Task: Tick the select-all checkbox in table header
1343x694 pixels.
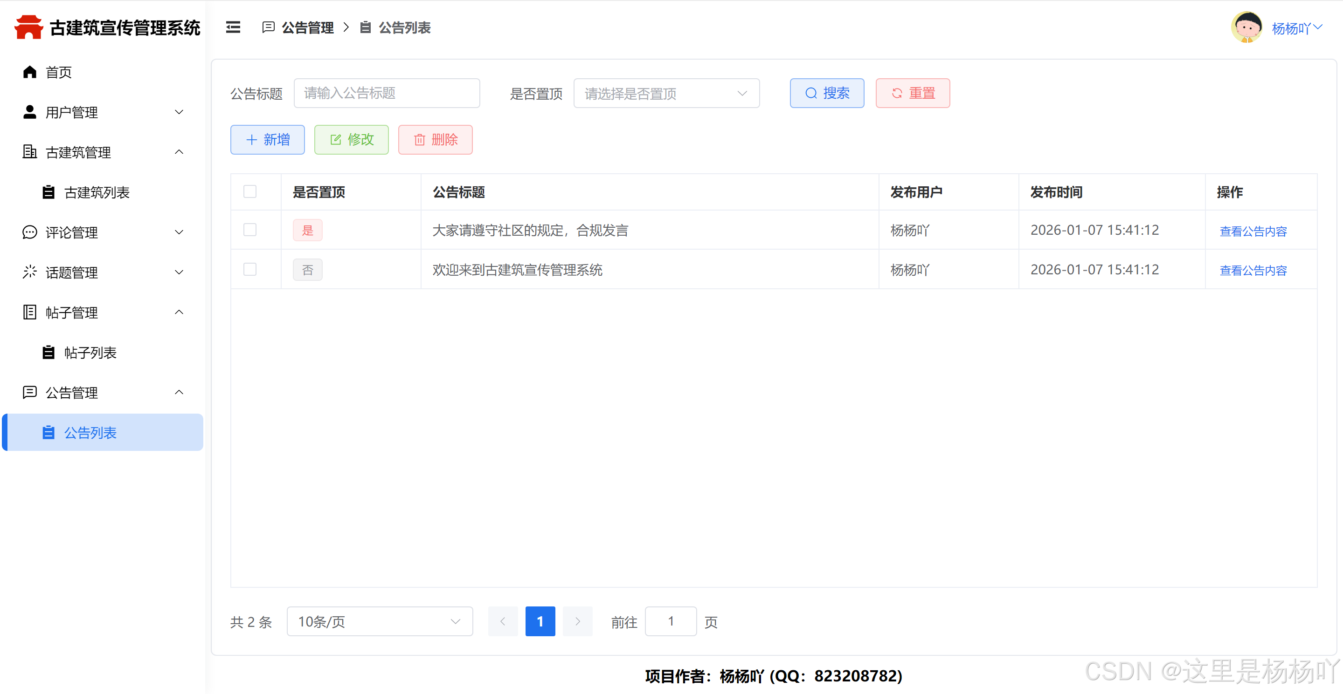Action: (250, 191)
